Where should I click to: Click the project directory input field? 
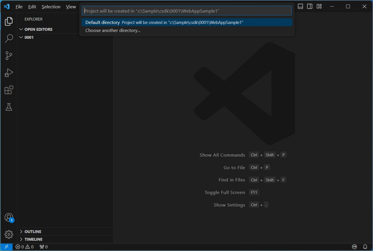(187, 11)
